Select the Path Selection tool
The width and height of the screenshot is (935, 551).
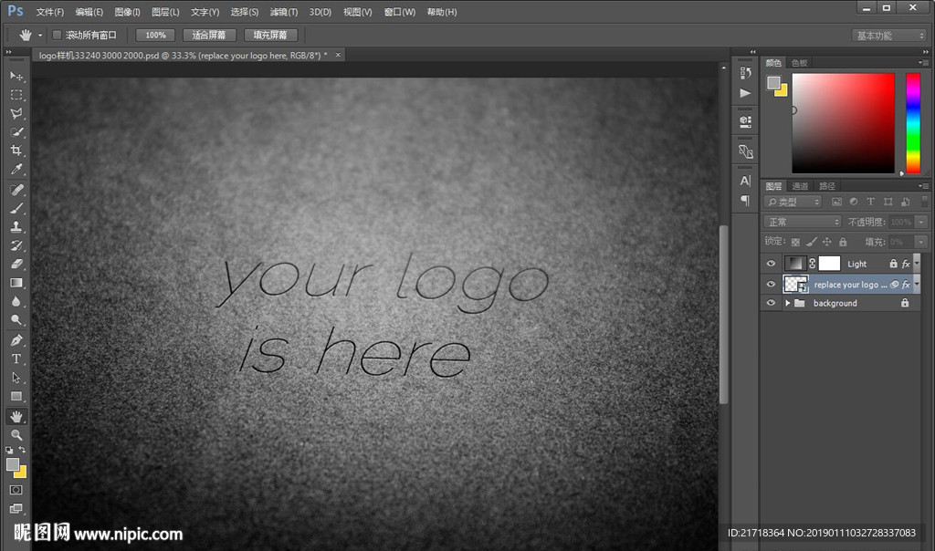[x=16, y=378]
